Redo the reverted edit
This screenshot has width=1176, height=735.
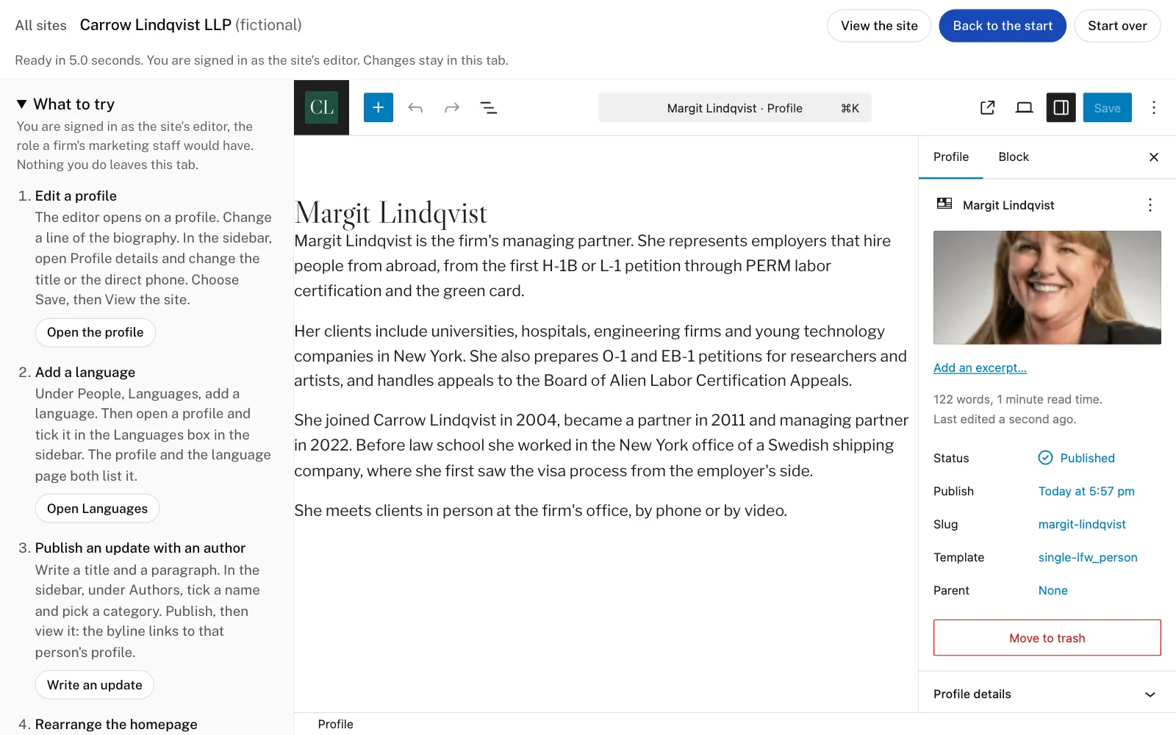(452, 108)
